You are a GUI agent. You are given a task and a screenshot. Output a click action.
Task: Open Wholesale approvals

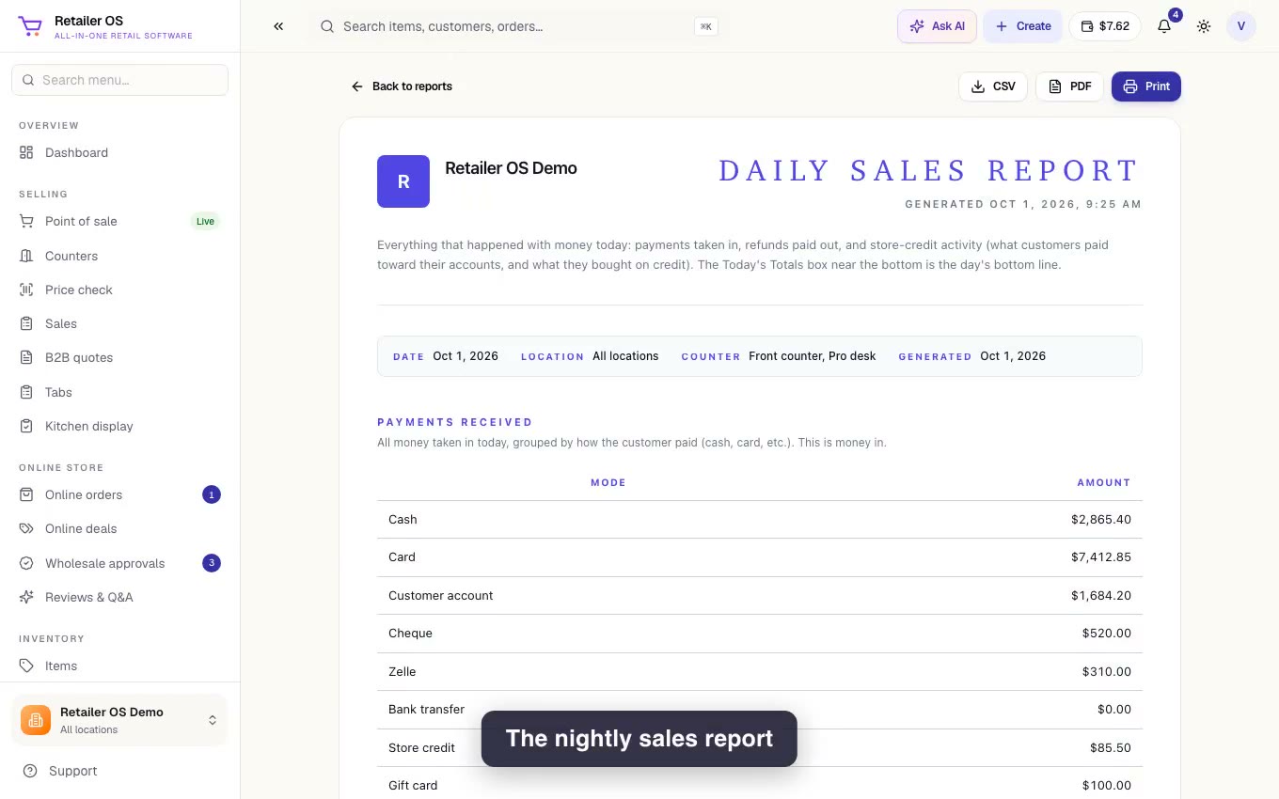119,563
